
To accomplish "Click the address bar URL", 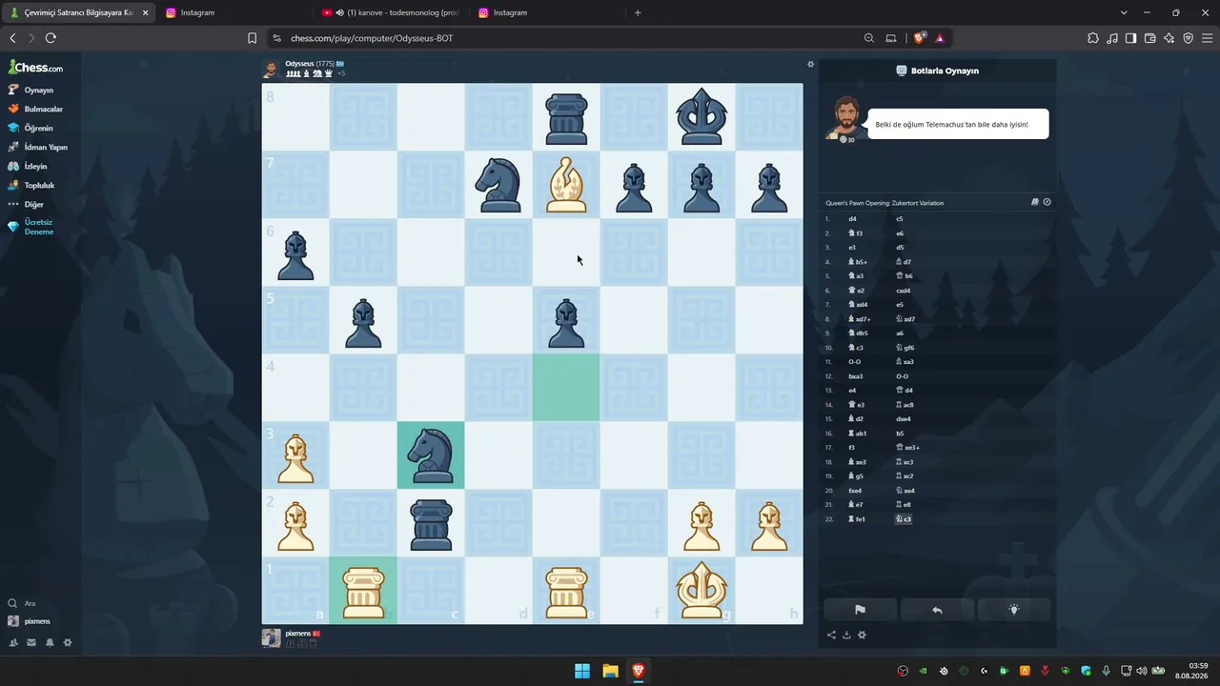I will [372, 38].
